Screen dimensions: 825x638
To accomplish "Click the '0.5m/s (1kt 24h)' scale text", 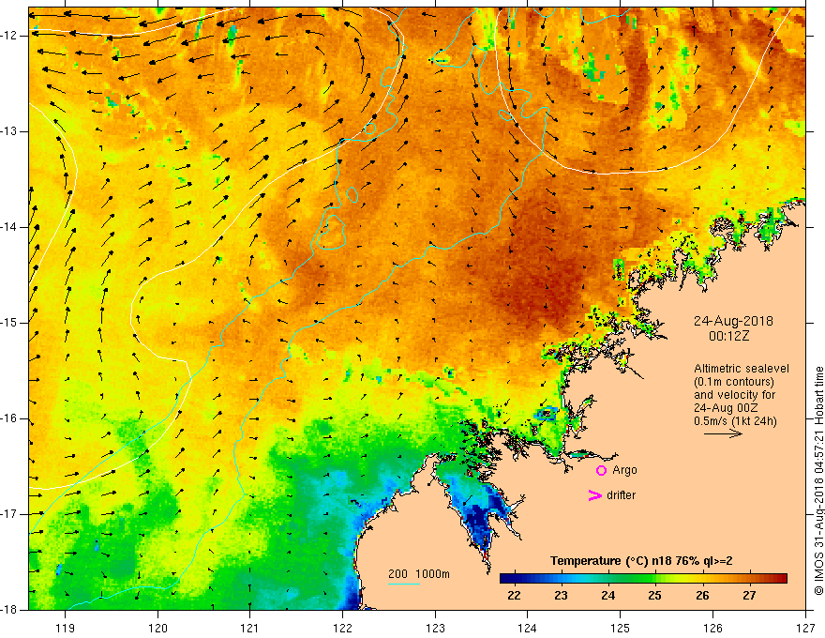I will click(x=735, y=421).
